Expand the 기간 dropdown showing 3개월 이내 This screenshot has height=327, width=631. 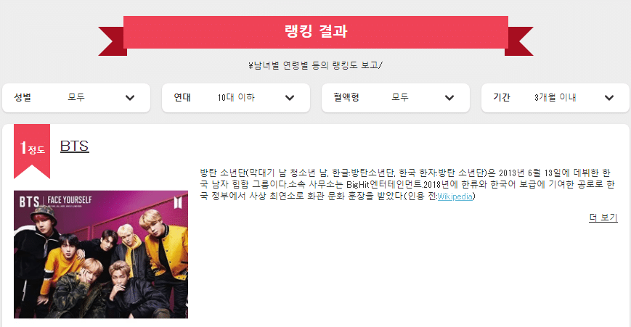click(555, 98)
